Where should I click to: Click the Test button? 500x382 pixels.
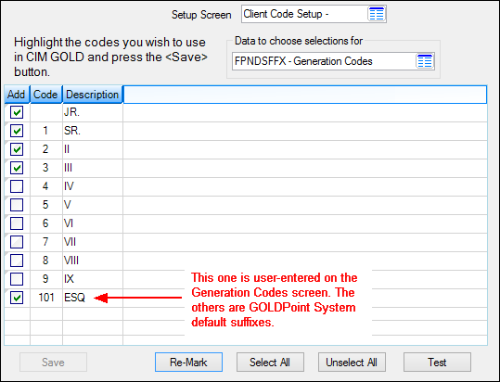(437, 362)
